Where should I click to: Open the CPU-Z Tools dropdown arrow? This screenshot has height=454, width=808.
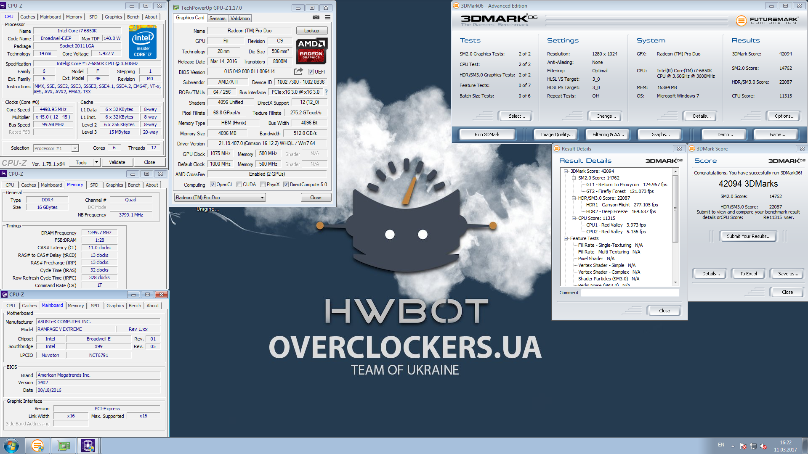(x=96, y=162)
